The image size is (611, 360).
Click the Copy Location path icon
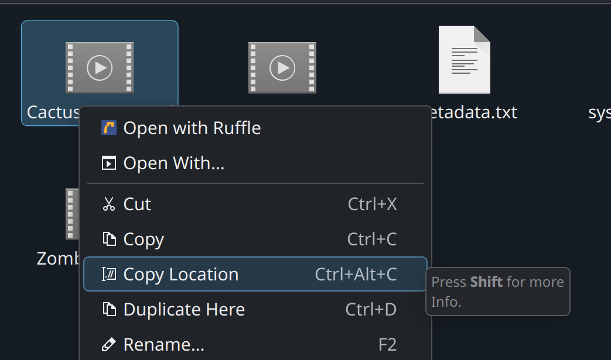click(109, 274)
